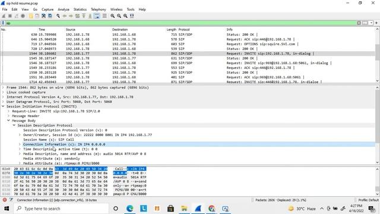Screen dimensions: 380x214
Task: Open the Analyze menu
Action: [x=64, y=10]
